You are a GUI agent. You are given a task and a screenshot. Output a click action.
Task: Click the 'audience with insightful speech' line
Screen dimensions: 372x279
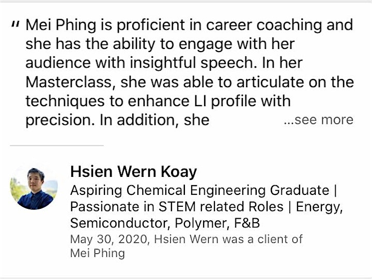click(x=164, y=63)
